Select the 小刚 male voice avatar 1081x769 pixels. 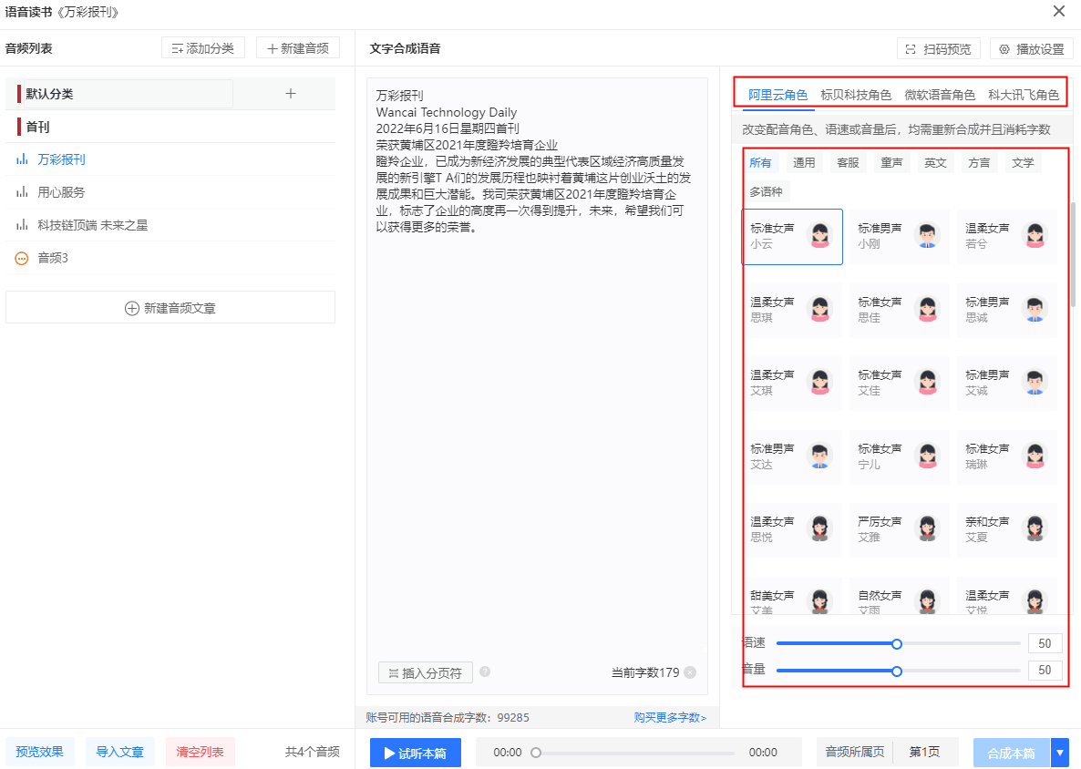click(x=927, y=236)
